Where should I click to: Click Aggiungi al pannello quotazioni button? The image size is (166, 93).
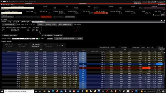[65, 39]
